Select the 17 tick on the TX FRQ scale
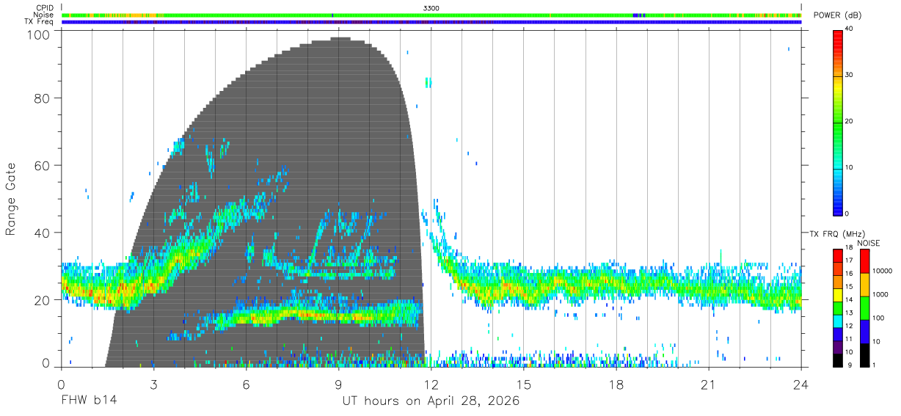Screen dimensions: 901x416 (850, 260)
